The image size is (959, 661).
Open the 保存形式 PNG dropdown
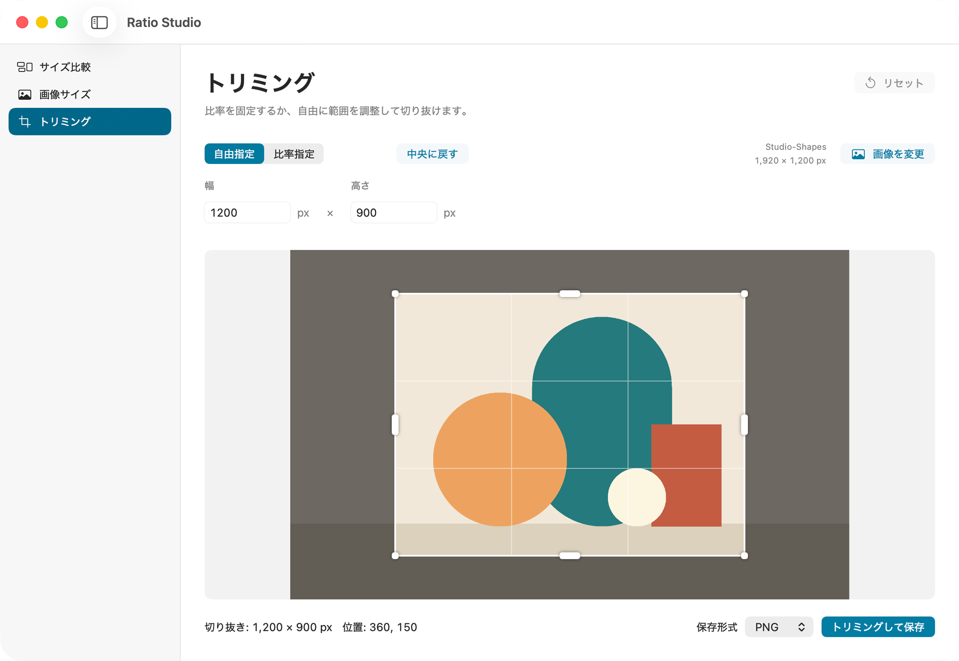click(779, 627)
